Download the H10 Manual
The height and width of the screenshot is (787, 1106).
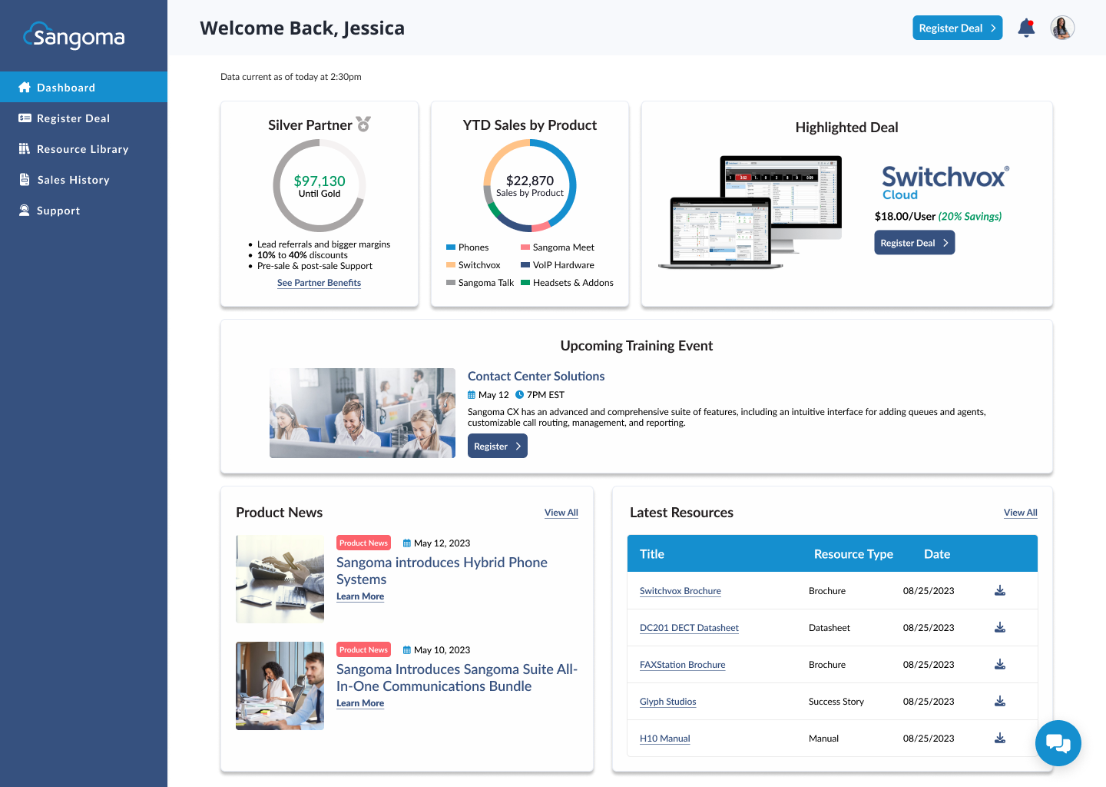tap(1000, 737)
